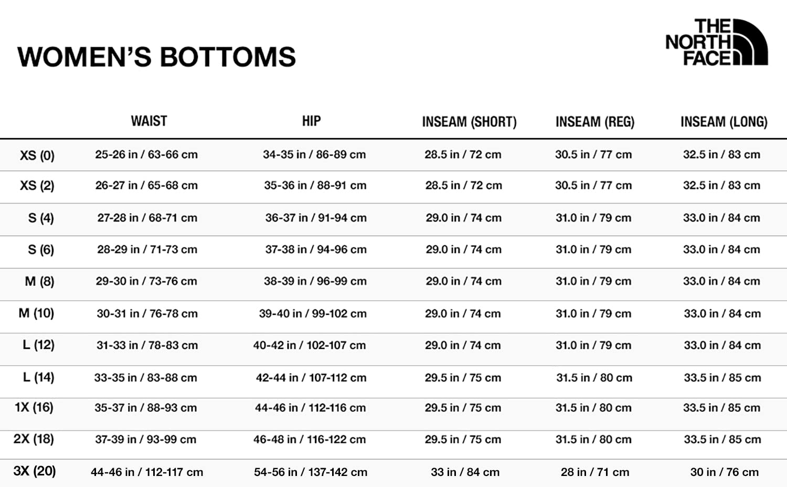787x487 pixels.
Task: Click the Women's Bottoms heading
Action: (x=156, y=57)
